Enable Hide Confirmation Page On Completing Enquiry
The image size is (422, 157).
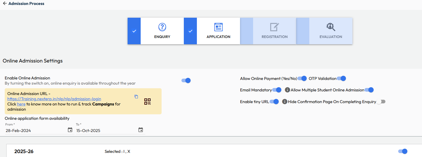(381, 102)
